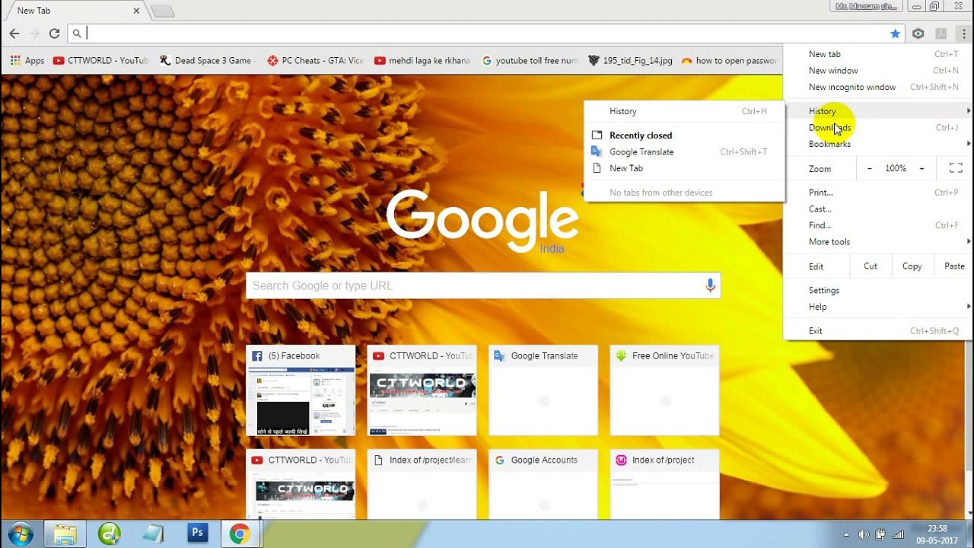Screen dimensions: 974x548
Task: Open a new tab with the tab-strip button
Action: (163, 11)
